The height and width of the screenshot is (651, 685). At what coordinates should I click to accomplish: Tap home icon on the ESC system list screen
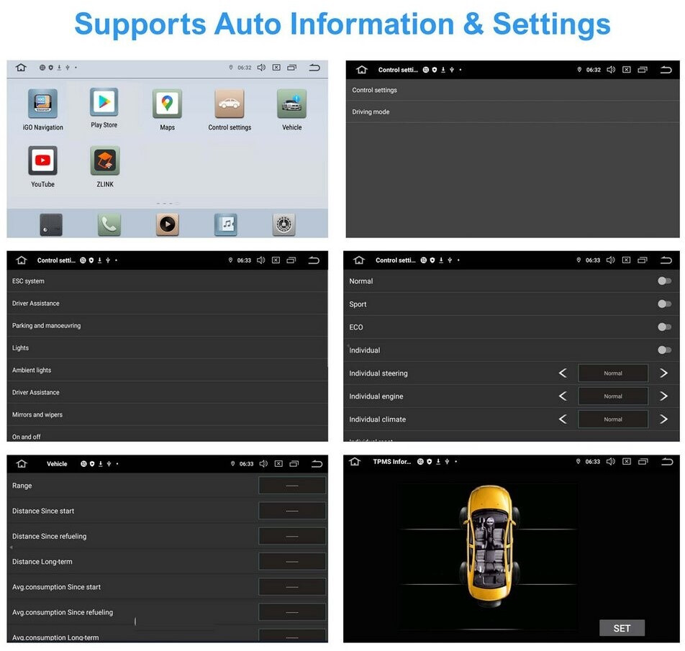[x=22, y=260]
